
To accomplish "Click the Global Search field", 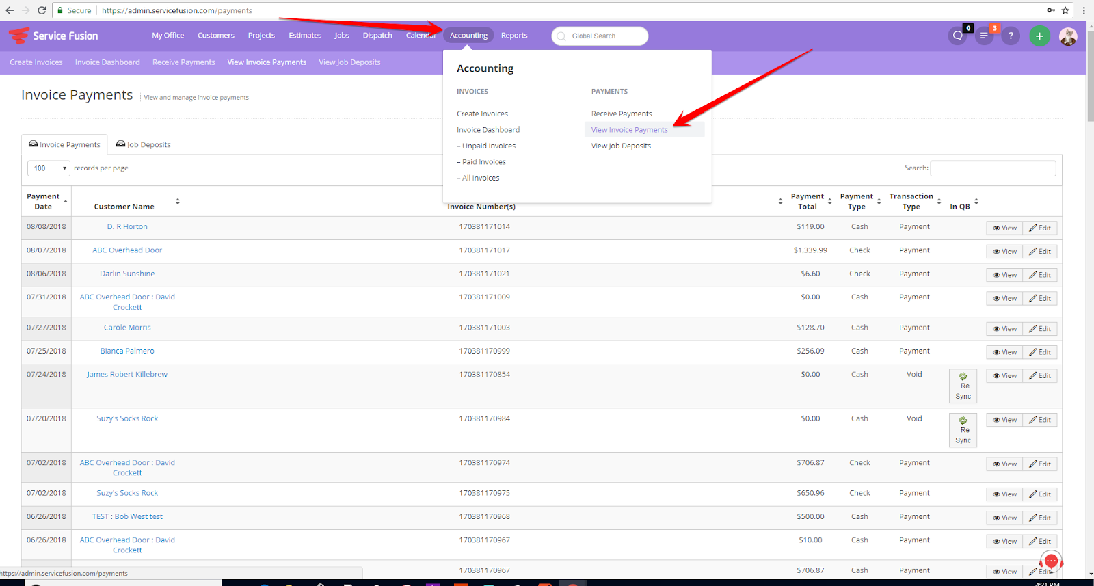I will 600,36.
